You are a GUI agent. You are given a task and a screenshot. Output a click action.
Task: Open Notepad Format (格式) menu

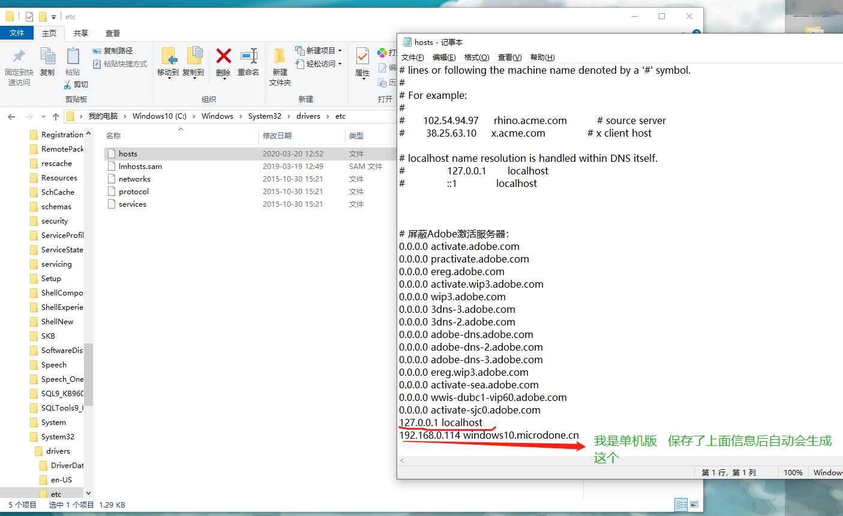477,58
